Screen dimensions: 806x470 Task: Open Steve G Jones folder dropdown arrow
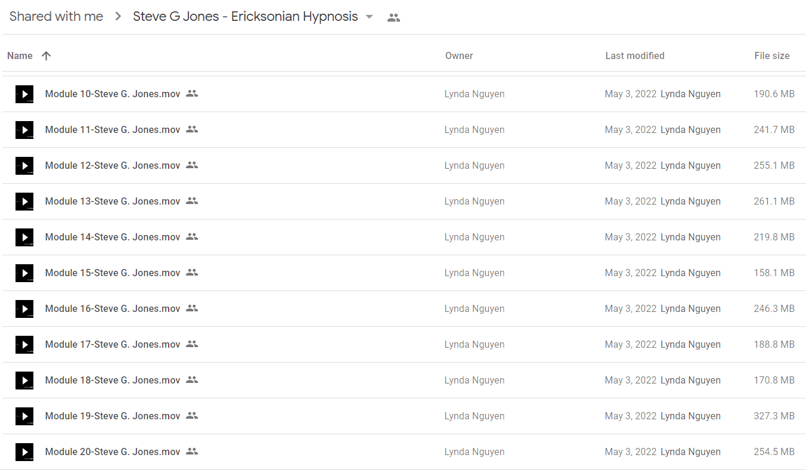[x=369, y=17]
